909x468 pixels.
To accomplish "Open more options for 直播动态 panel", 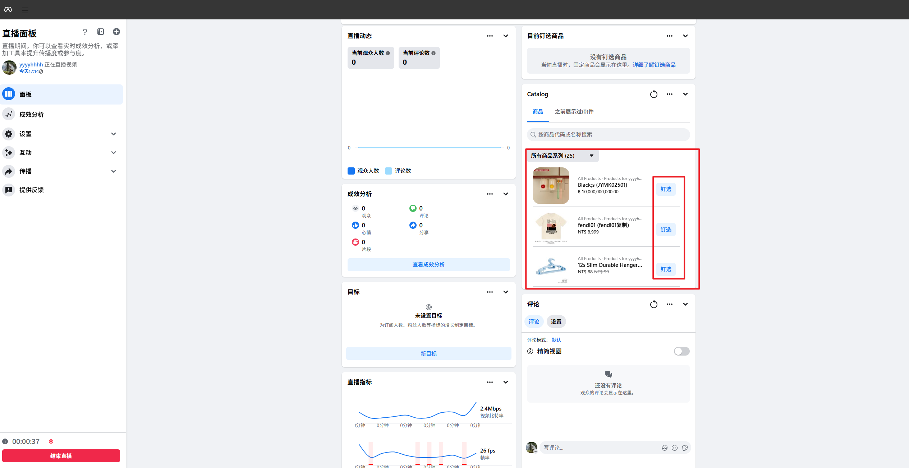I will click(x=490, y=36).
